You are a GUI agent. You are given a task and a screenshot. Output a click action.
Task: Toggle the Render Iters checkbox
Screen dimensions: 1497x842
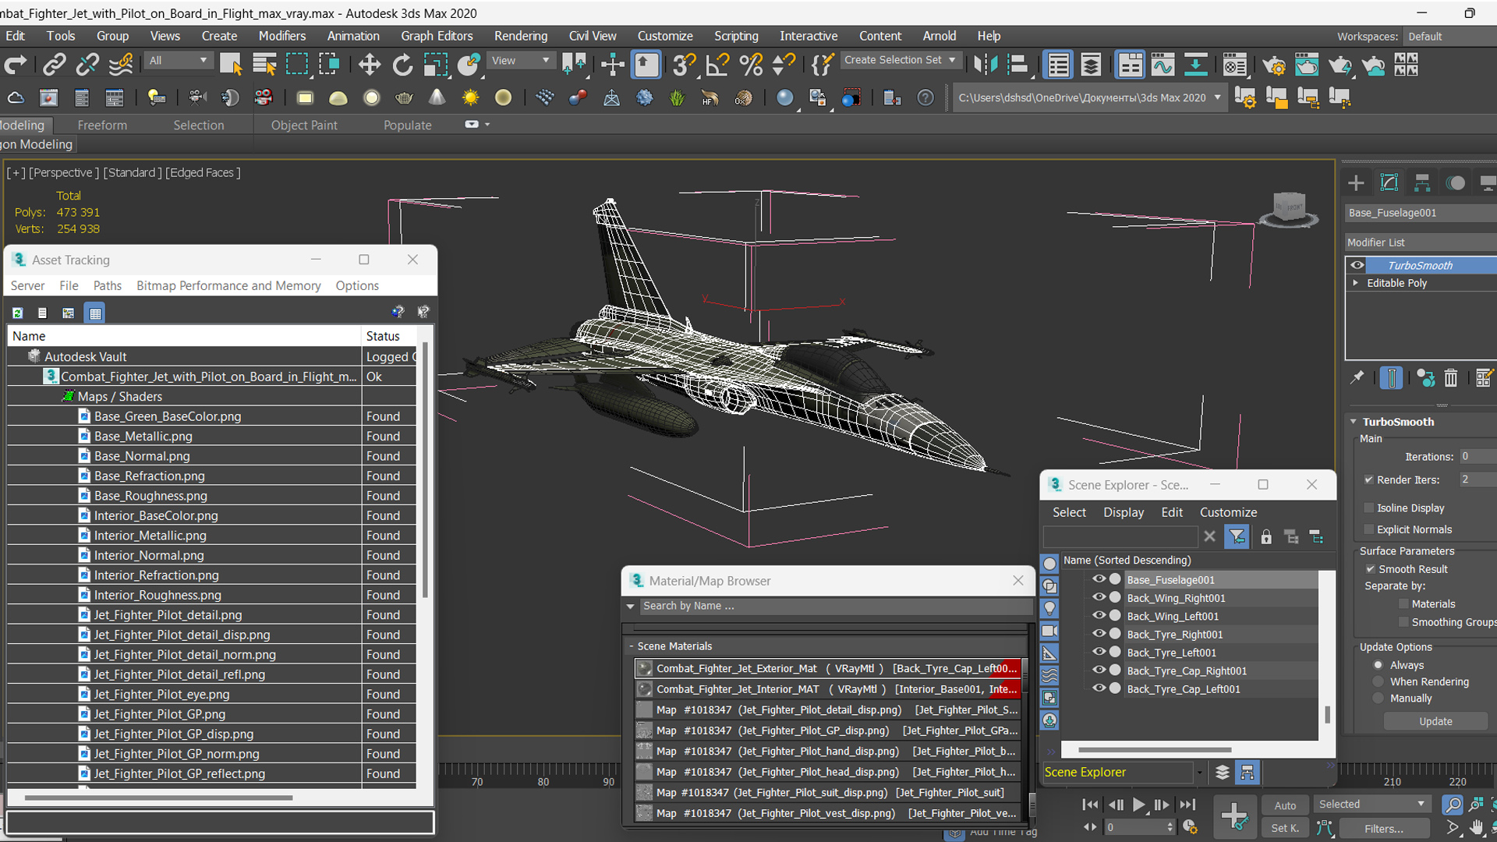(1368, 479)
